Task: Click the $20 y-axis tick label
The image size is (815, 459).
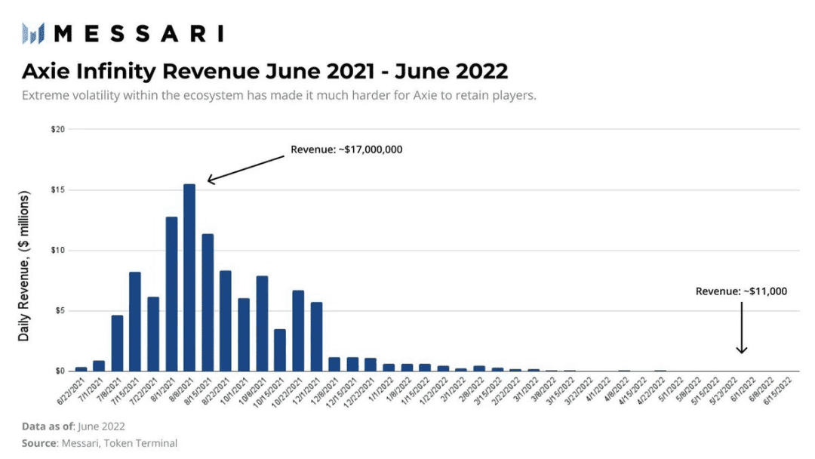Action: click(57, 129)
